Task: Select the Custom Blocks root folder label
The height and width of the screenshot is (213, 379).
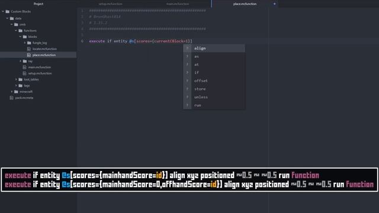Action: pyautogui.click(x=21, y=11)
